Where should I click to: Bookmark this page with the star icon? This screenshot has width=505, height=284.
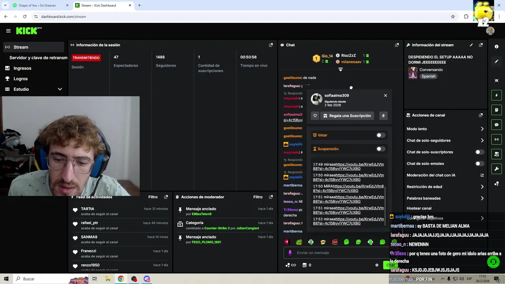(453, 17)
